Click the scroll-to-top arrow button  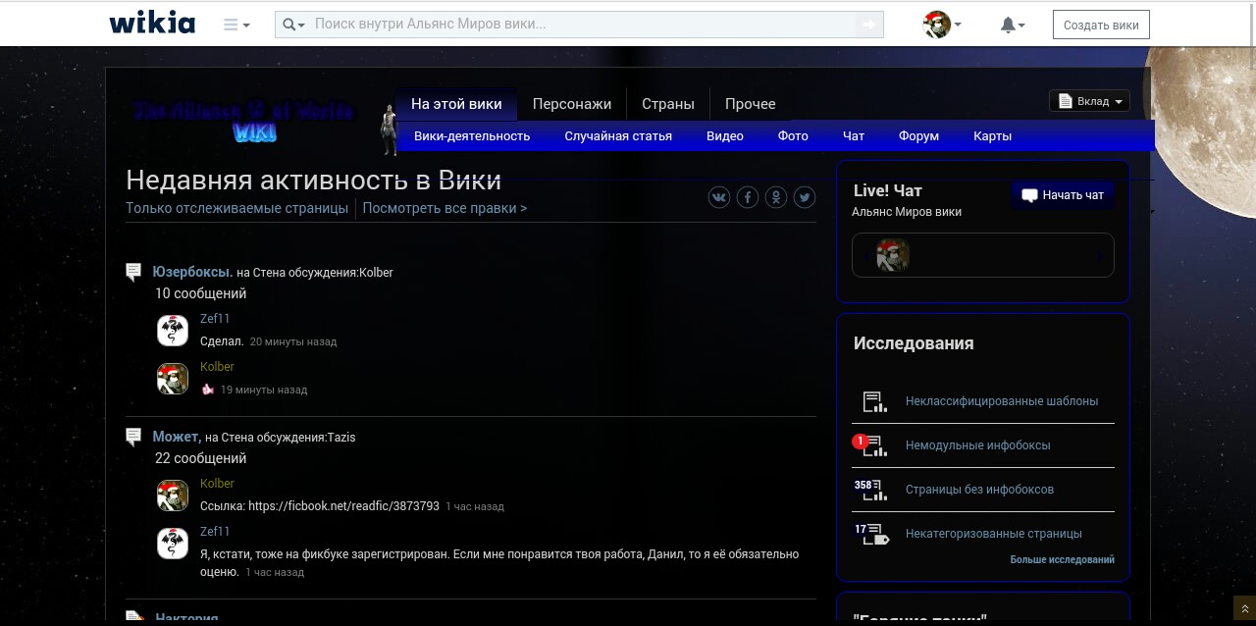[1245, 609]
